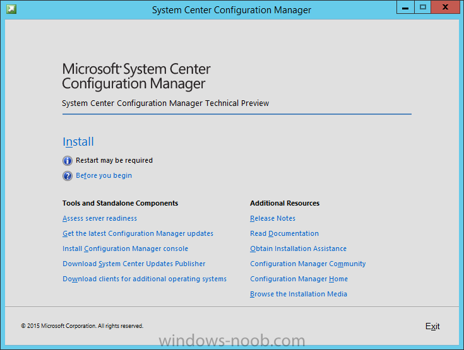This screenshot has width=464, height=350.
Task: Select Install Configuration Manager console
Action: [x=125, y=248]
